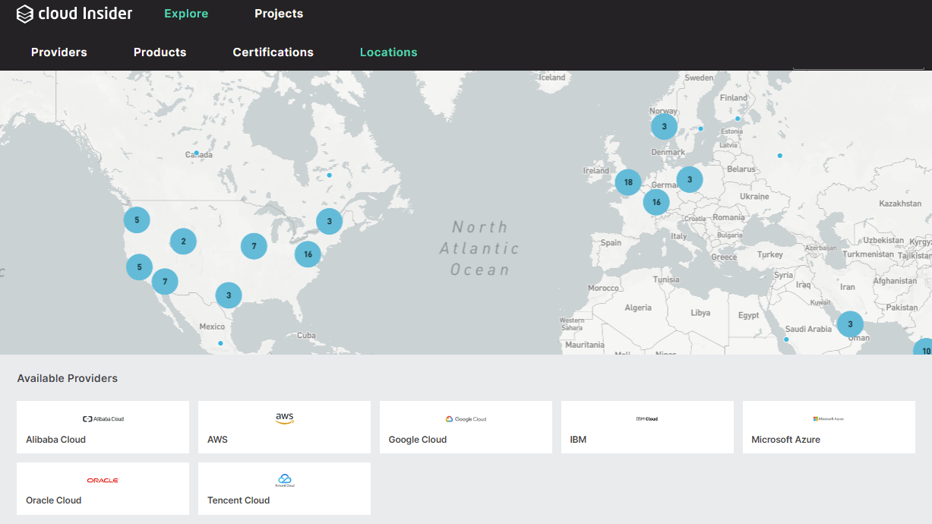Image resolution: width=932 pixels, height=524 pixels.
Task: Click the 5 cluster on the California coast
Action: click(139, 267)
